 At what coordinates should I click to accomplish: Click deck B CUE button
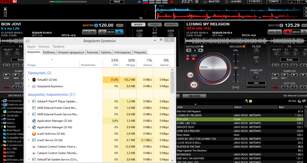(190, 75)
